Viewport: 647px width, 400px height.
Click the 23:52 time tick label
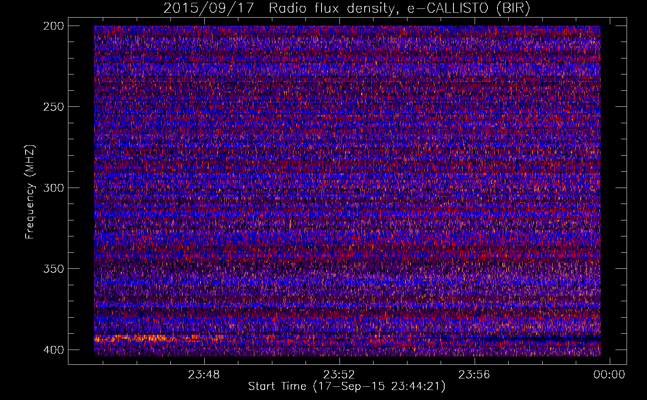tap(339, 375)
